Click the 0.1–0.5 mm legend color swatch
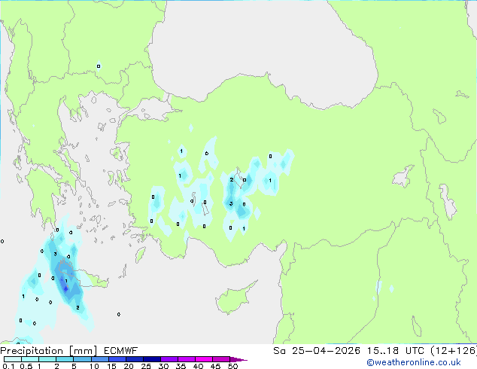Image resolution: width=477 pixels, height=369 pixels. pyautogui.click(x=13, y=359)
